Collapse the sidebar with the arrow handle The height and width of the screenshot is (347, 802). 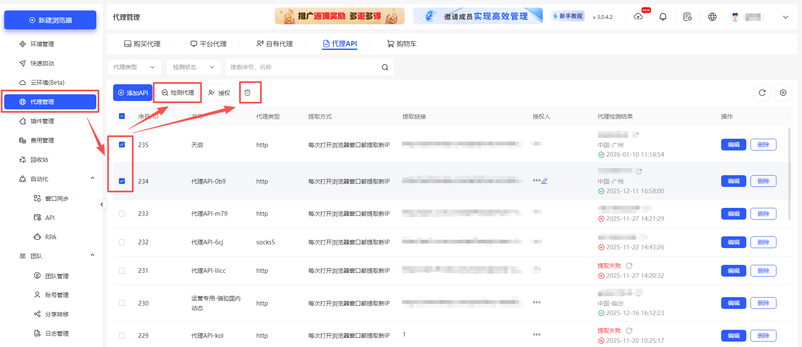click(102, 205)
